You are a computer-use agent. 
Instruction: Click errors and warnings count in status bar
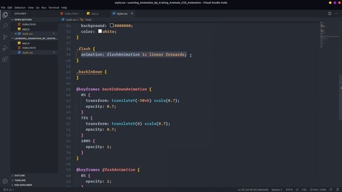point(9,190)
